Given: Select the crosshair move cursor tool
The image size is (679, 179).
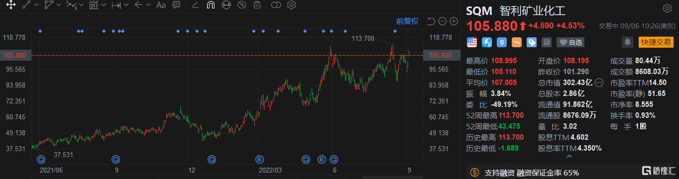Looking at the screenshot, I should coord(10,5).
